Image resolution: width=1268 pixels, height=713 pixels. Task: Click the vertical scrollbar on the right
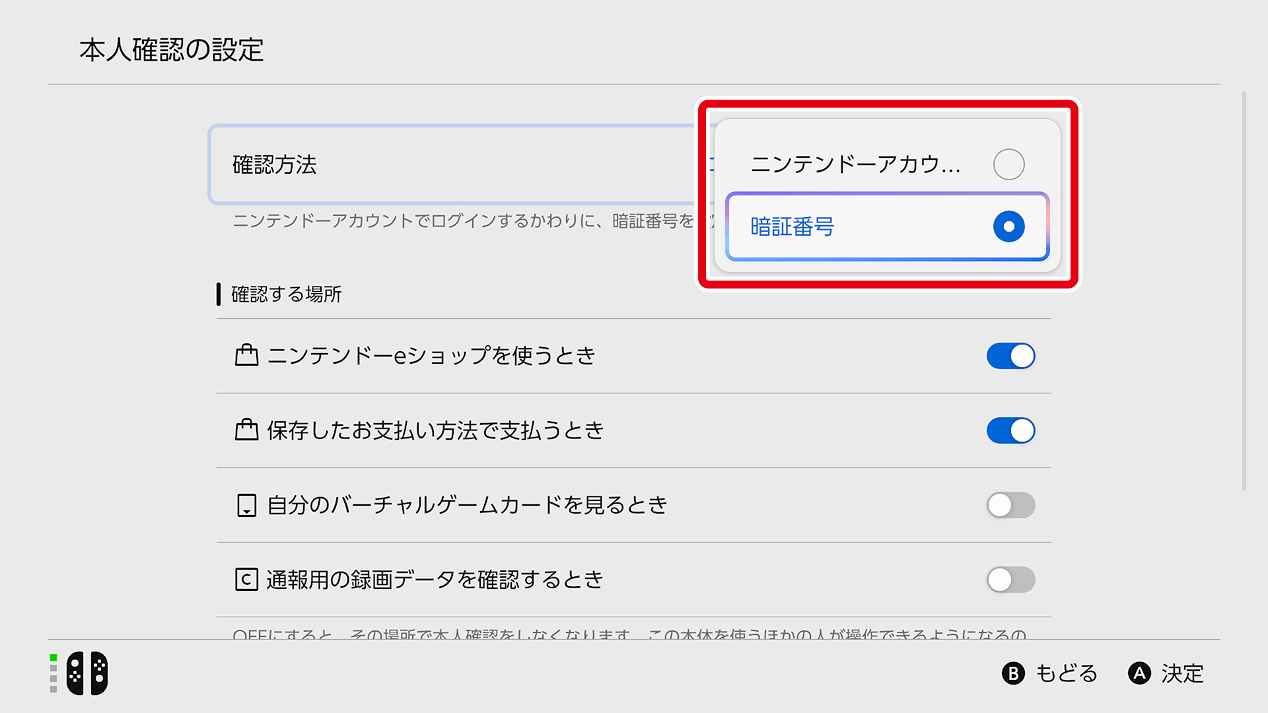[x=1244, y=290]
